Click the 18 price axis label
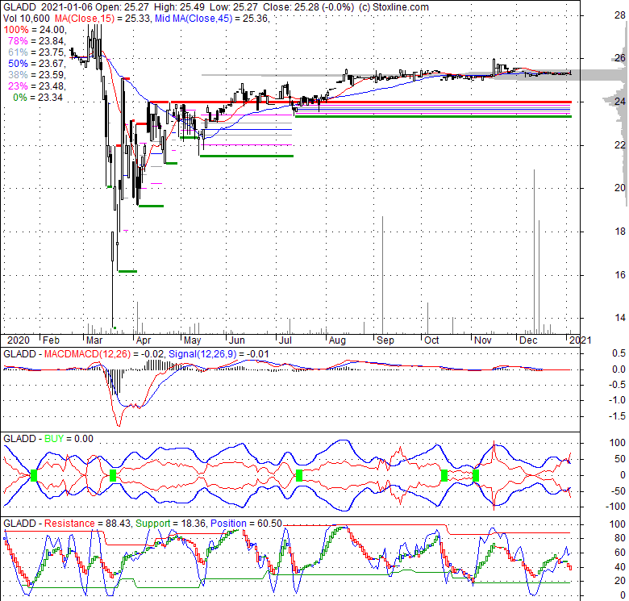Image resolution: width=629 pixels, height=601 pixels. point(620,231)
